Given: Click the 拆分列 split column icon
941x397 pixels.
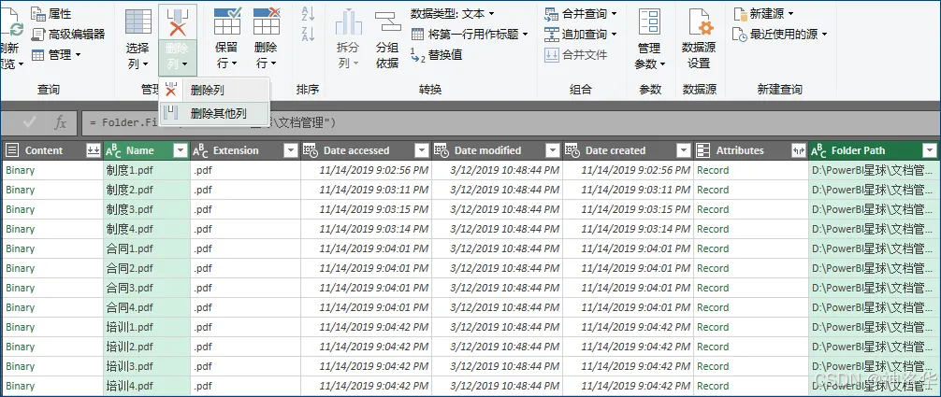Looking at the screenshot, I should [348, 22].
